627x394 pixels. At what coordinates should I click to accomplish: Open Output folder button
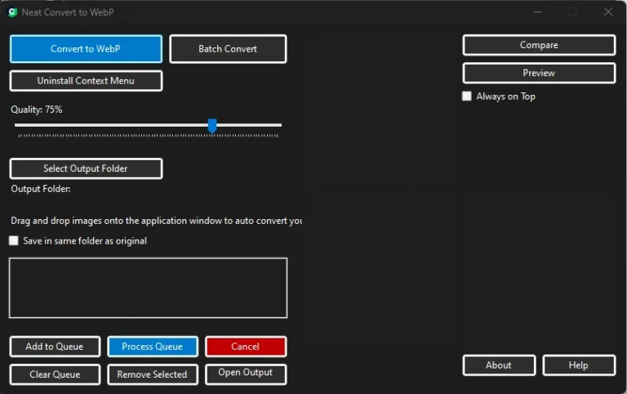246,374
